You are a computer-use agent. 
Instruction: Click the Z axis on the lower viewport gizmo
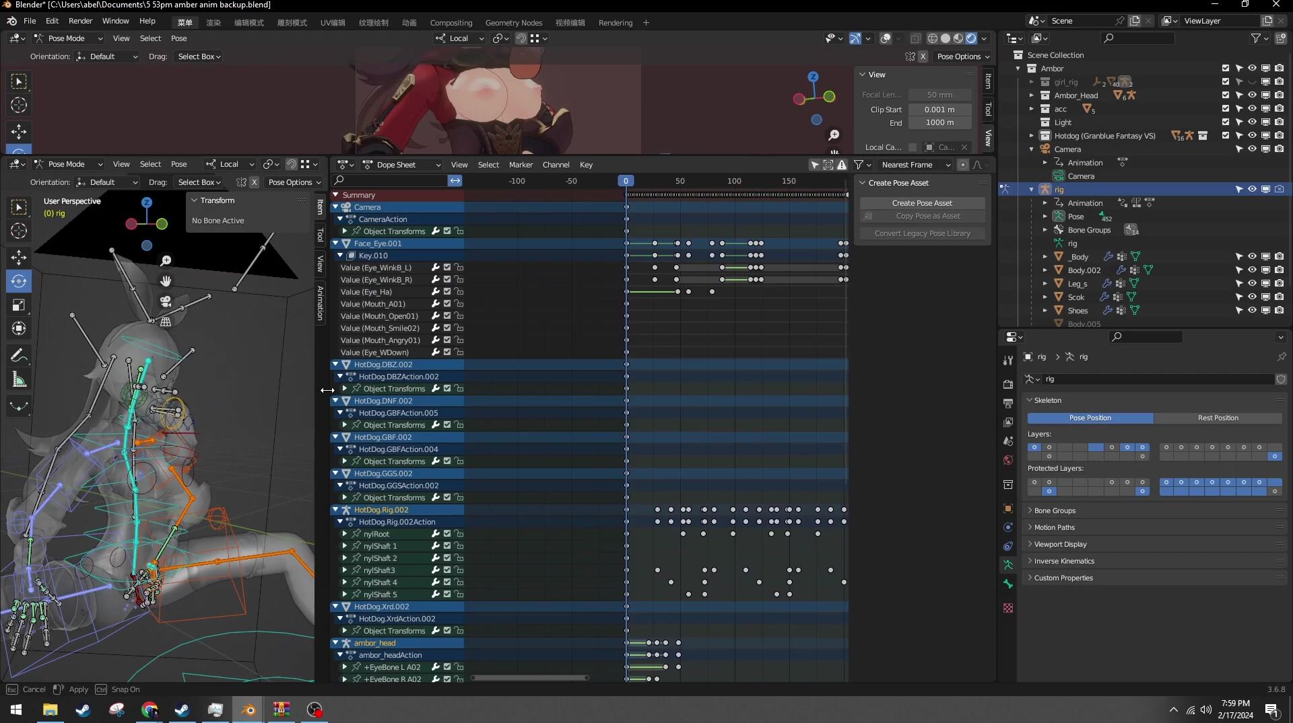point(147,202)
